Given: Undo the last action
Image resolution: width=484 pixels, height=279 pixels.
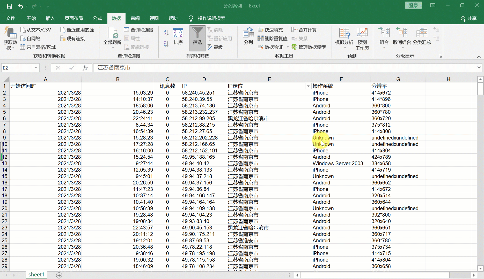Looking at the screenshot, I should 20,6.
